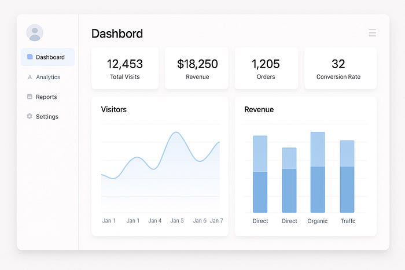405x270 pixels.
Task: Open the Analytics menu item
Action: click(48, 77)
